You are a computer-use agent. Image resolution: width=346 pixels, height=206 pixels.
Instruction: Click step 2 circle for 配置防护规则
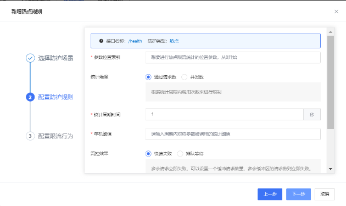[30, 97]
